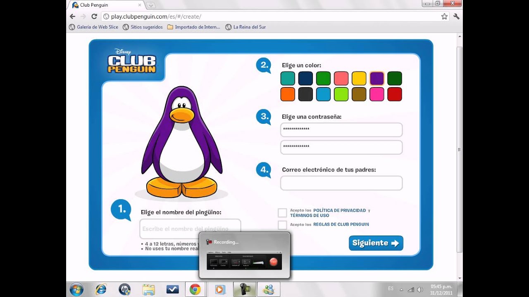Switch to Google Chrome in taskbar
Viewport: 529px width, 297px height.
point(195,290)
